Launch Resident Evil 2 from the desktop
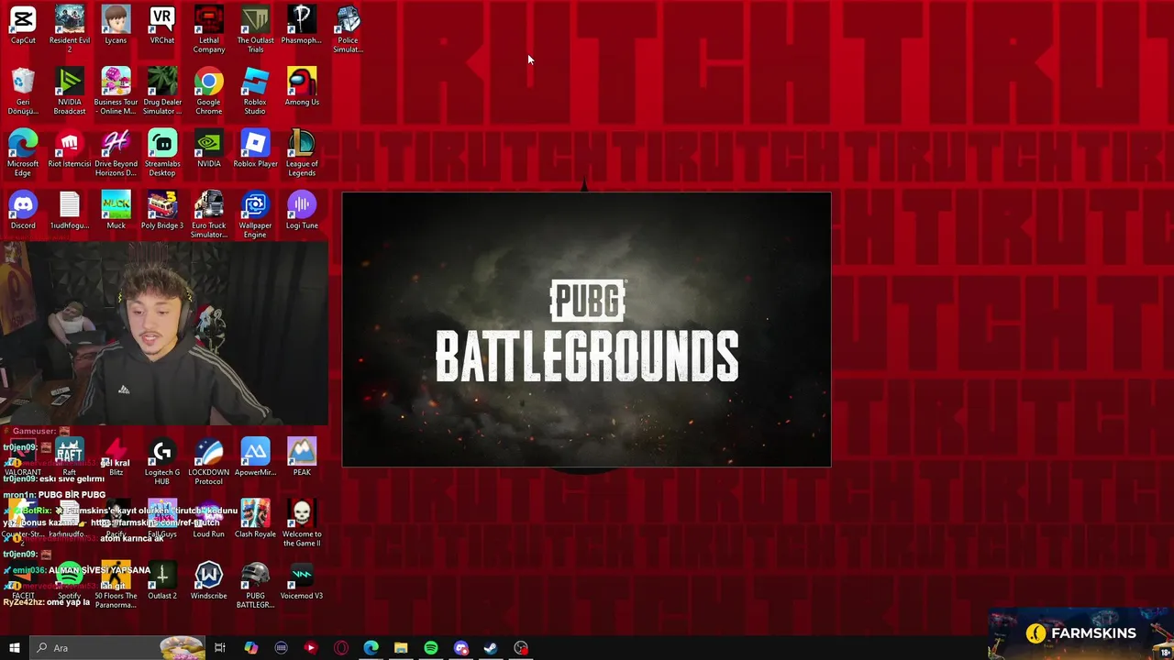Screen dimensions: 1174x660 click(70, 29)
